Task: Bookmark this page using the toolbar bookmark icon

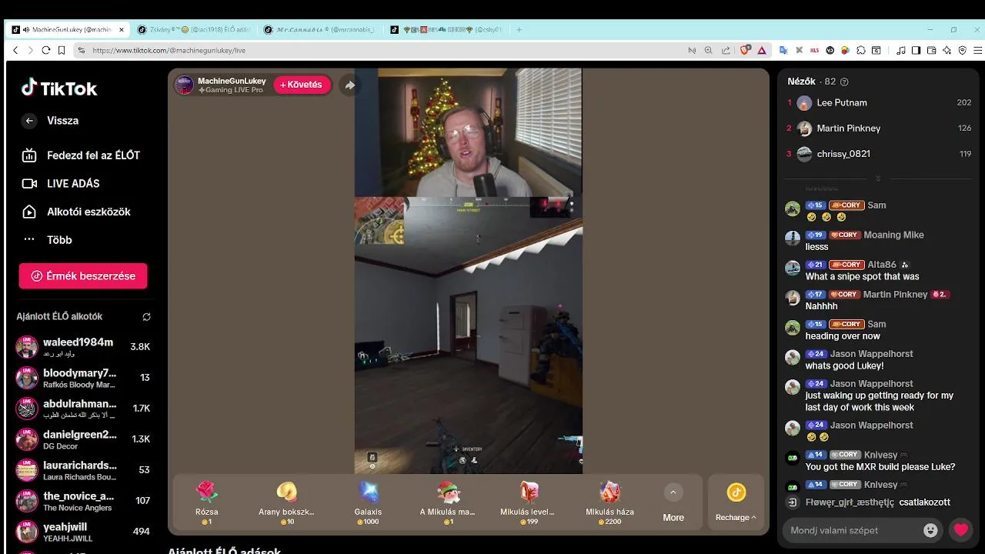Action: (62, 50)
